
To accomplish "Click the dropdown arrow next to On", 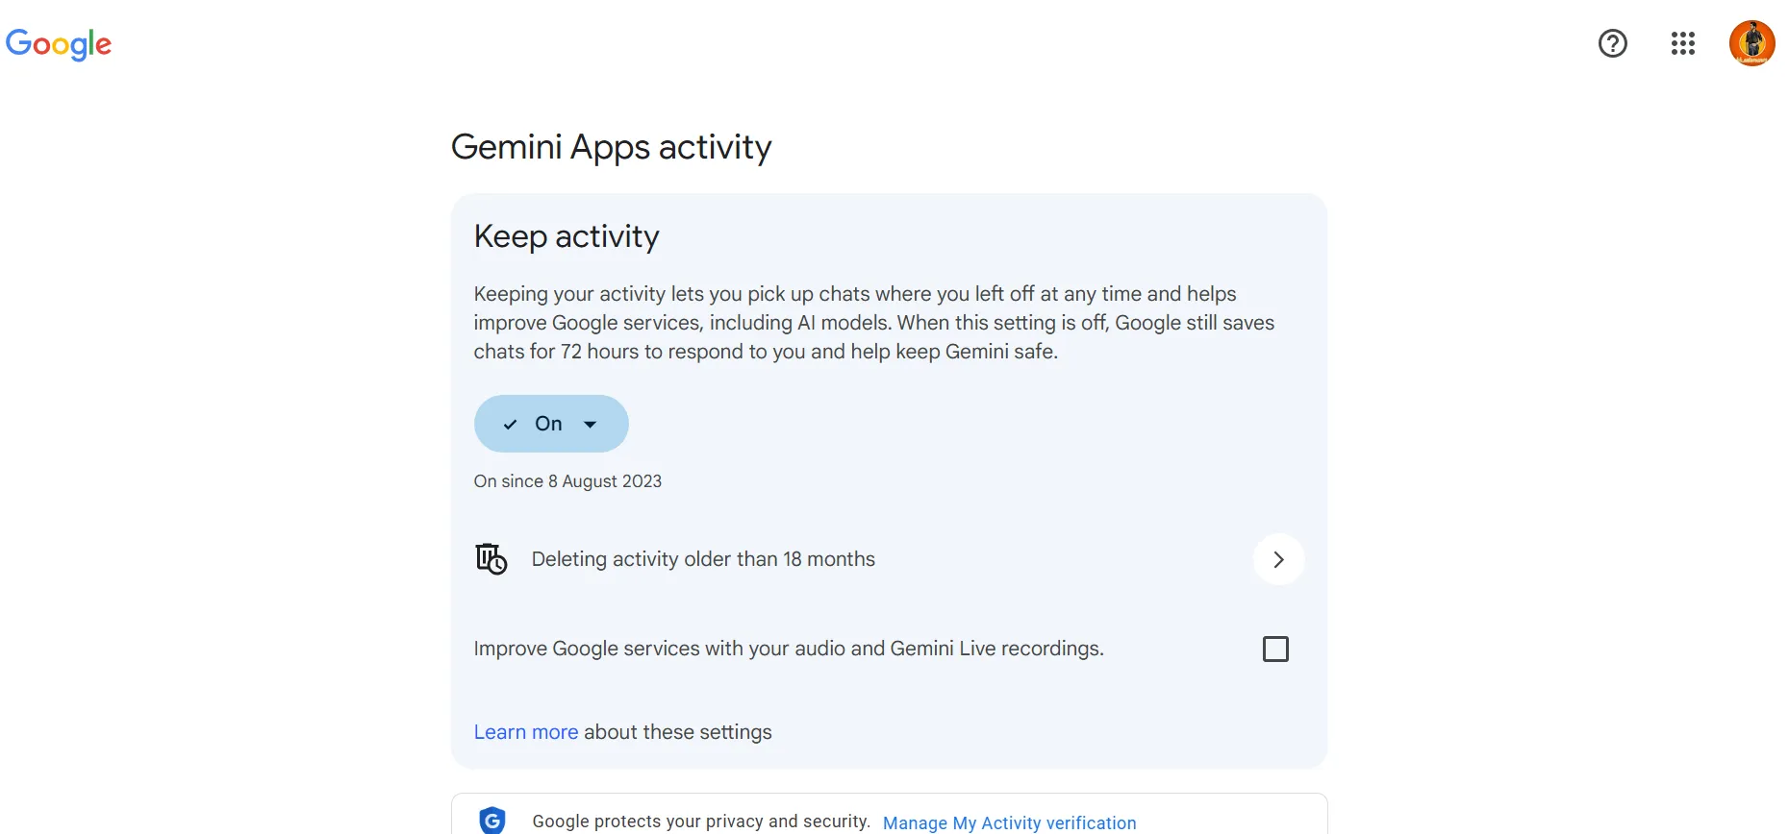I will (x=592, y=423).
